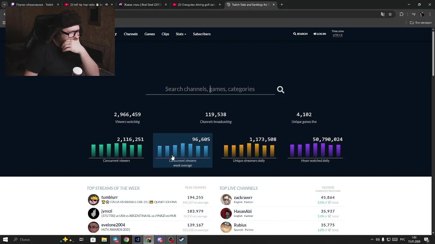The height and width of the screenshot is (244, 435).
Task: Open File Explorer from the taskbar
Action: 104,240
